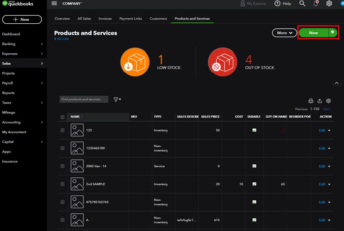The width and height of the screenshot is (344, 231).
Task: Select the 2nd SAMPLE row checkbox
Action: [63, 184]
